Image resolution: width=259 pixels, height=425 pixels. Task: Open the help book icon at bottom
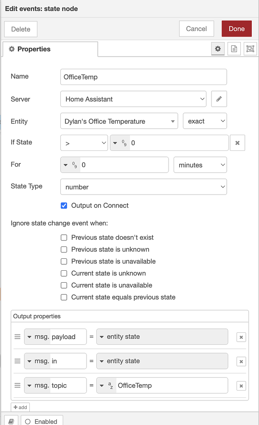11,421
